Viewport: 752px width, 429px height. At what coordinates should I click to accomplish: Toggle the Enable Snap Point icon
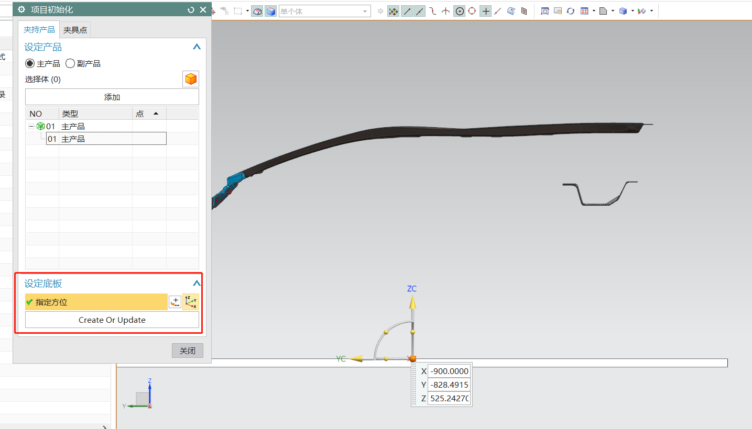(x=393, y=11)
